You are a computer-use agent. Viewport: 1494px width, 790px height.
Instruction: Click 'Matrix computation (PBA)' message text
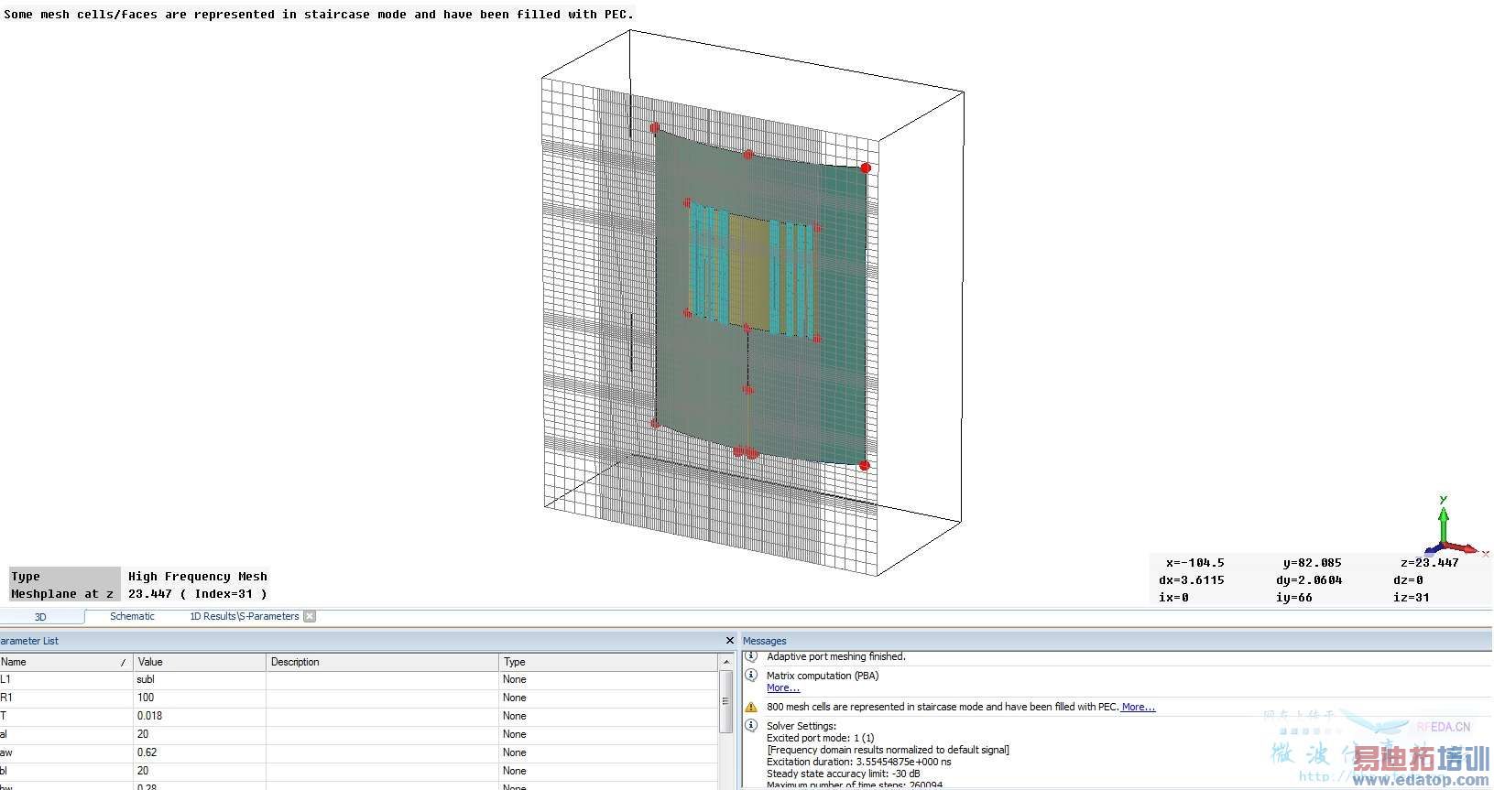point(822,676)
